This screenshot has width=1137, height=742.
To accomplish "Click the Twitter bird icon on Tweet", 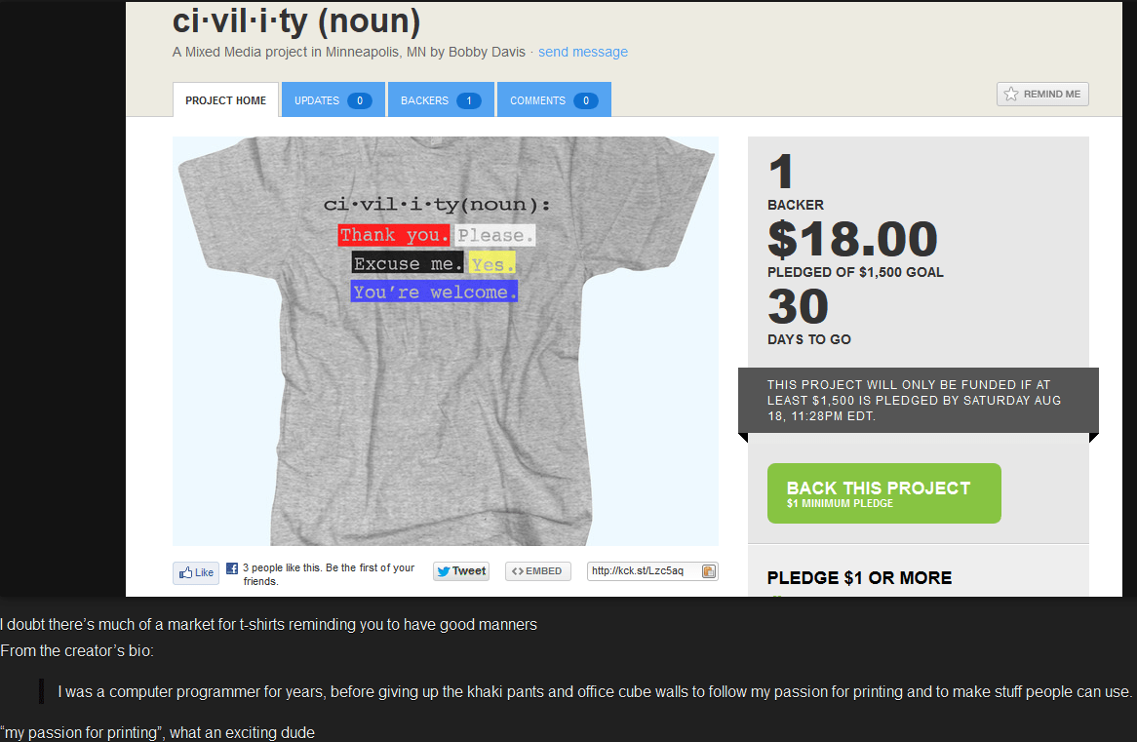I will [x=444, y=571].
